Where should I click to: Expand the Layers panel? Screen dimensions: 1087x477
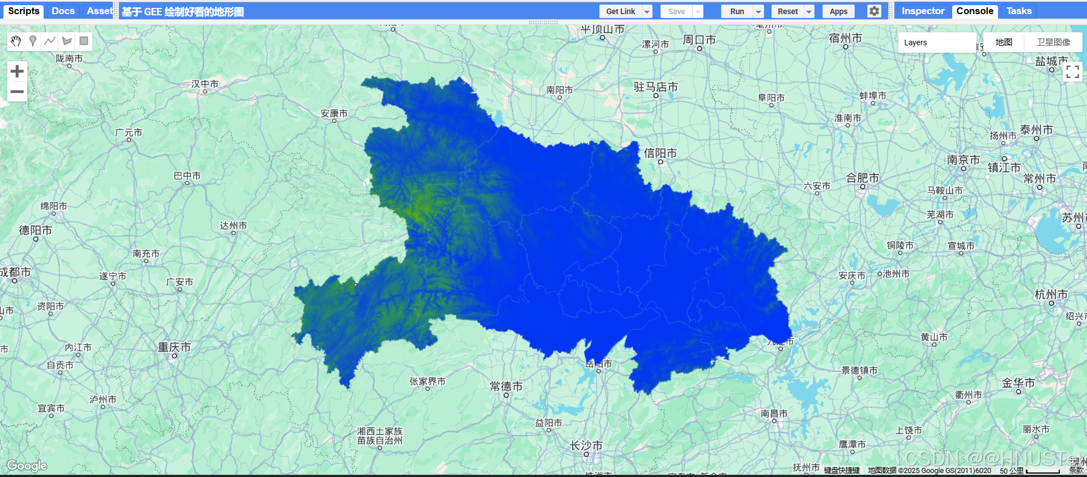tap(937, 42)
